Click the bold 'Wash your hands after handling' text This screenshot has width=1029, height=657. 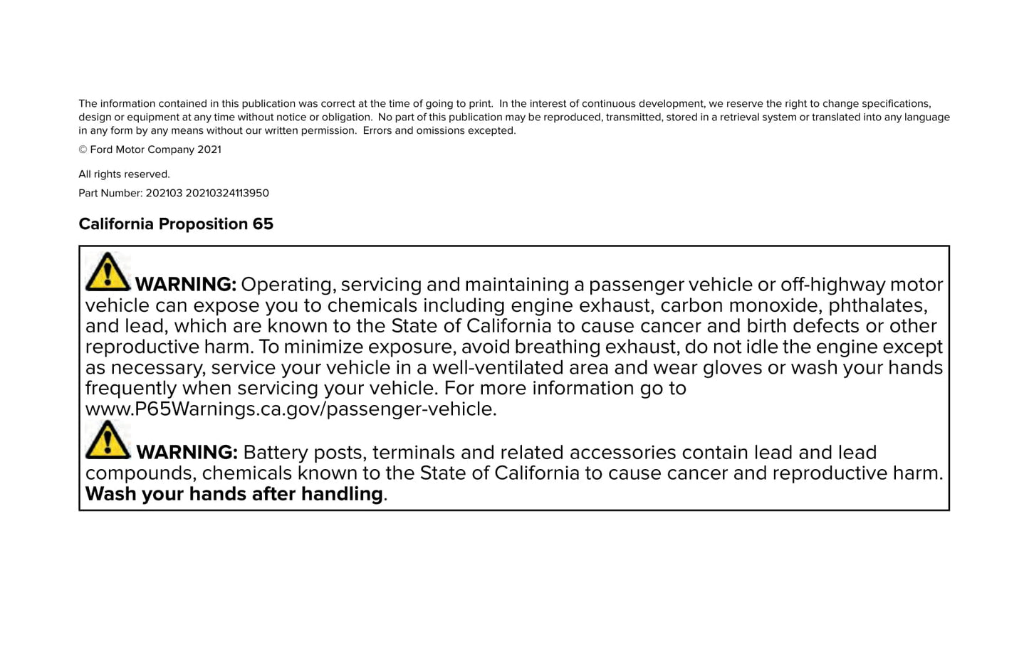pos(234,494)
